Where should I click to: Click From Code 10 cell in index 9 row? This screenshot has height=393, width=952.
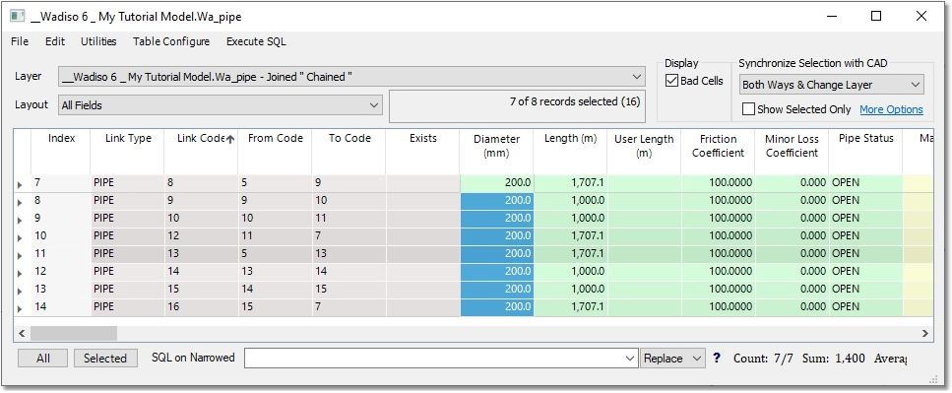click(275, 218)
